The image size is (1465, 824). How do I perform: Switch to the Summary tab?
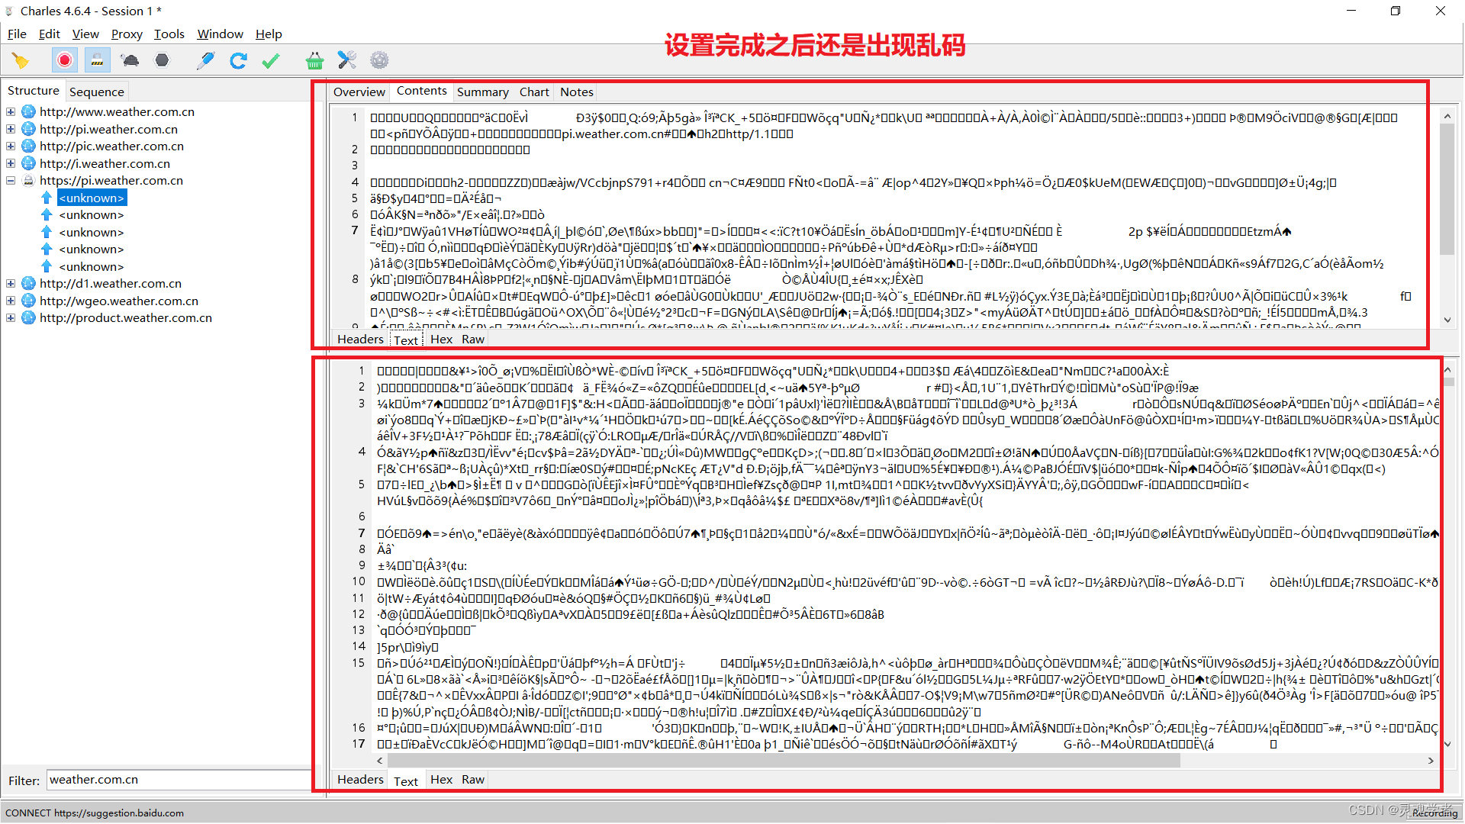[x=482, y=92]
